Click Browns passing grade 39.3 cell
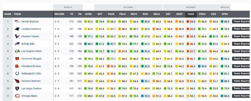Viewport: 251px width, 101px height. coord(111,66)
